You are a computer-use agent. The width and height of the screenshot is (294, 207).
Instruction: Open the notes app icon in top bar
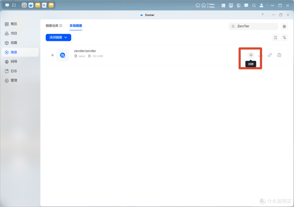pos(44,5)
